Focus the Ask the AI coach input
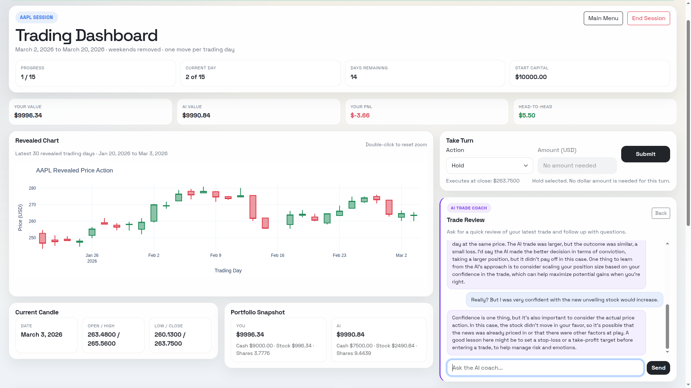Viewport: 691px width, 388px height. pos(545,368)
